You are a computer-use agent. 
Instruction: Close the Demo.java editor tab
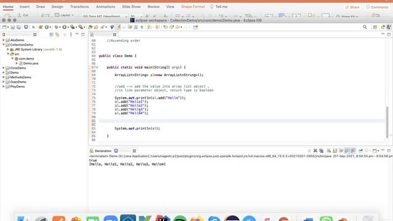coord(115,34)
